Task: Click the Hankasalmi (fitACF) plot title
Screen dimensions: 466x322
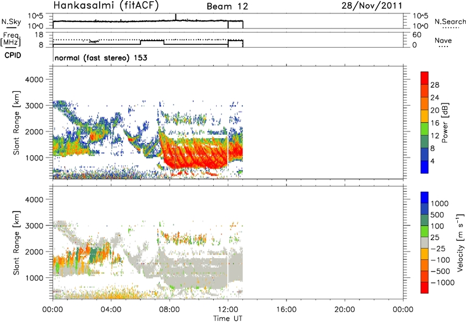Action: click(106, 5)
